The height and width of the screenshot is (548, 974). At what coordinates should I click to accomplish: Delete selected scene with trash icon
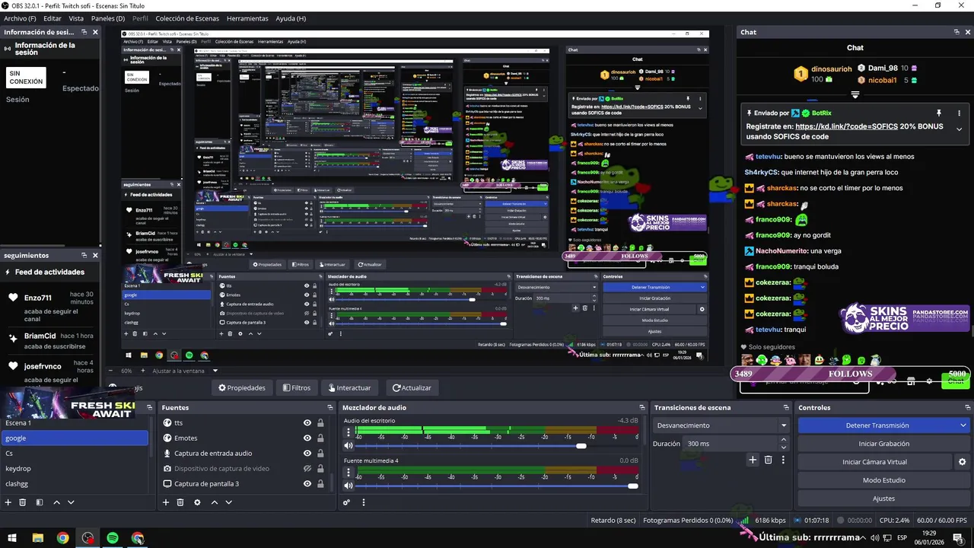click(x=23, y=502)
